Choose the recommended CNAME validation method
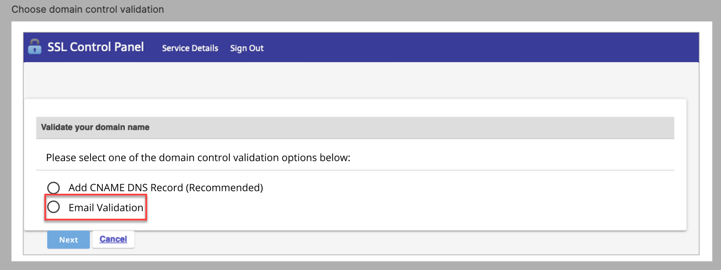Image resolution: width=721 pixels, height=270 pixels. click(54, 188)
